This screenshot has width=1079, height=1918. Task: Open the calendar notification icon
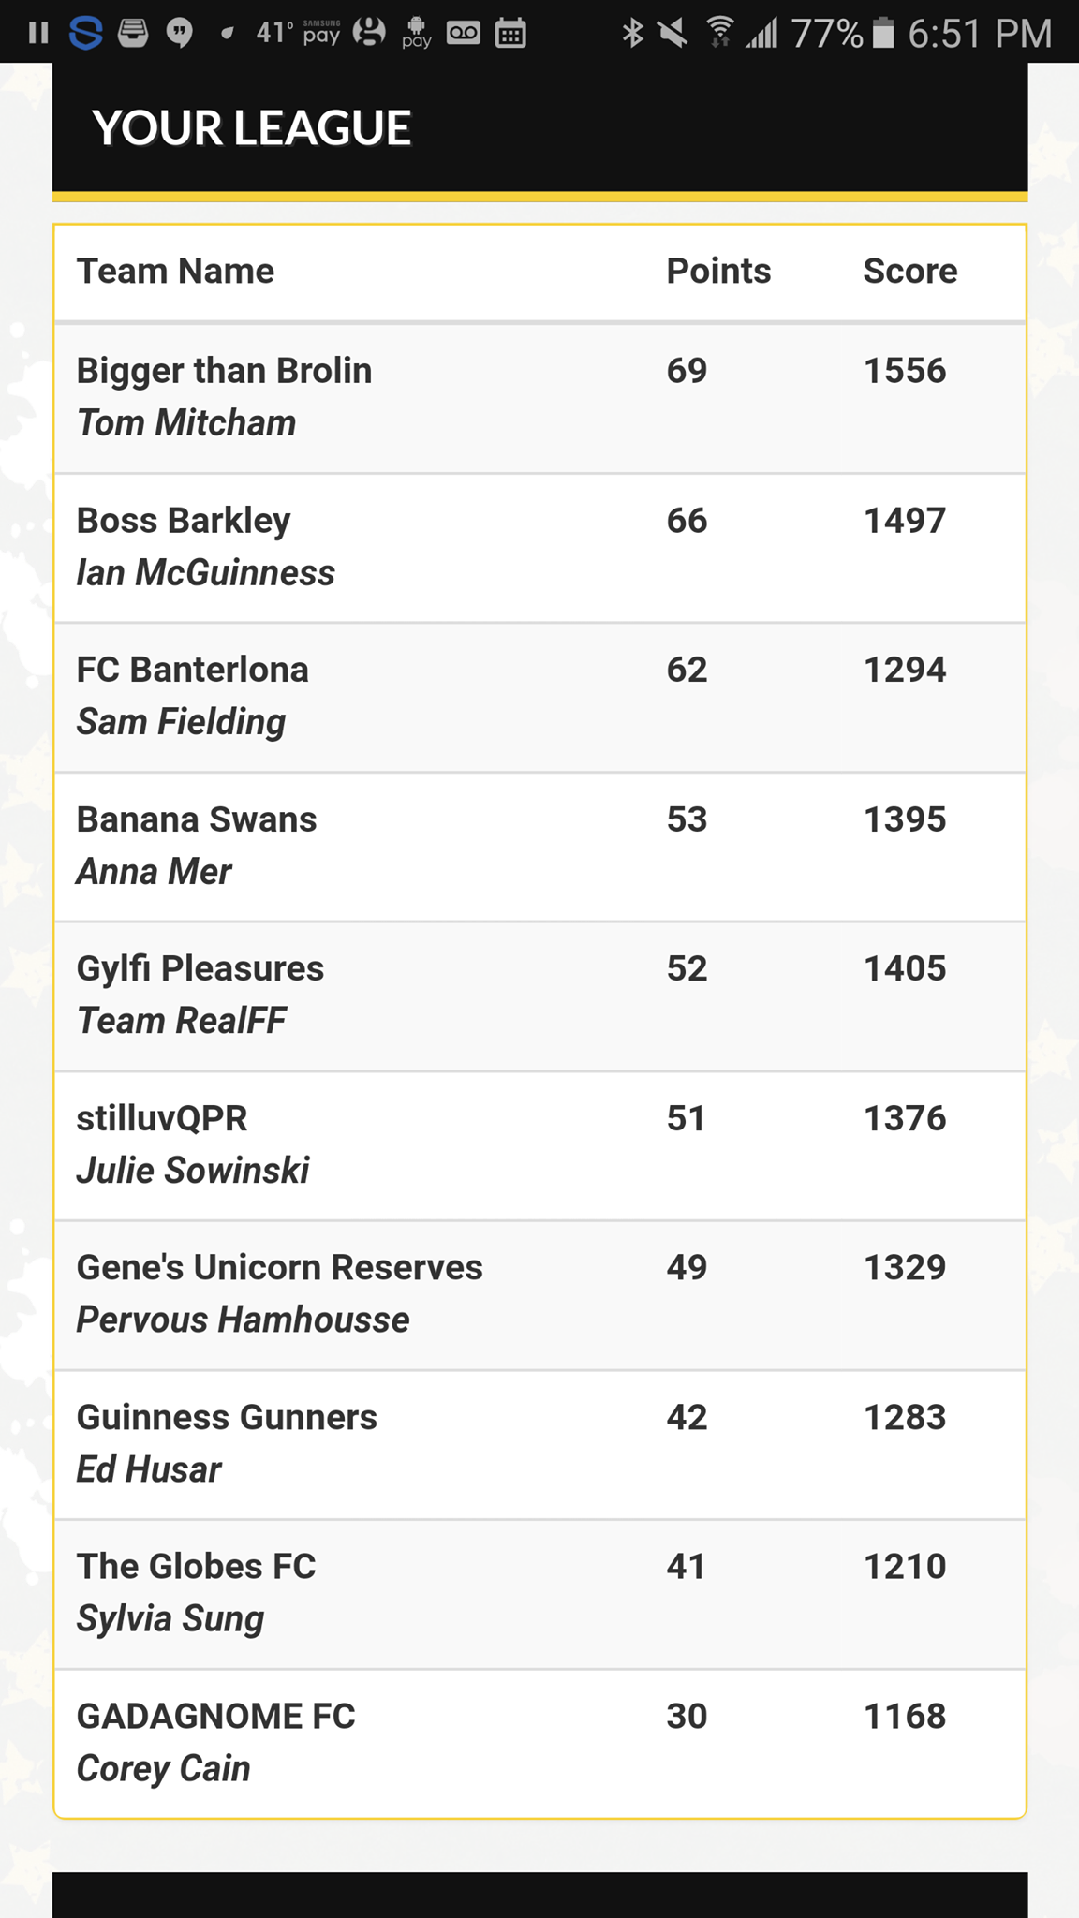(510, 34)
